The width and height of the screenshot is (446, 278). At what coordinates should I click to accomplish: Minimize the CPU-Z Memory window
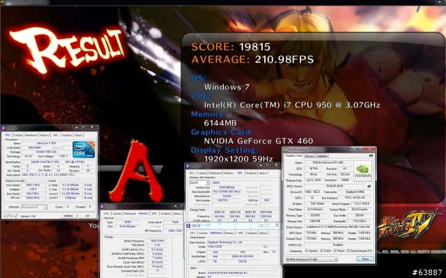175,206
